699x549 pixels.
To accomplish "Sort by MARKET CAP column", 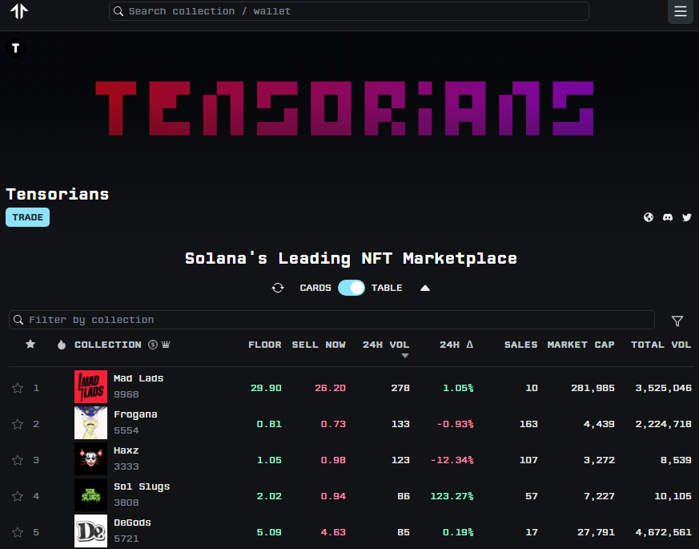I will pyautogui.click(x=580, y=345).
